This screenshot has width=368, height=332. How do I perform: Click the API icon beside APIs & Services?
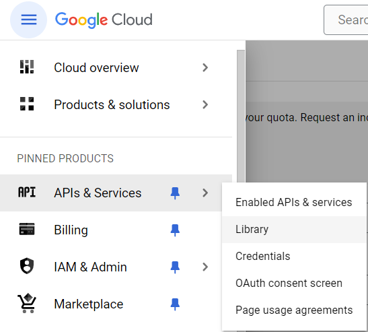coord(27,192)
